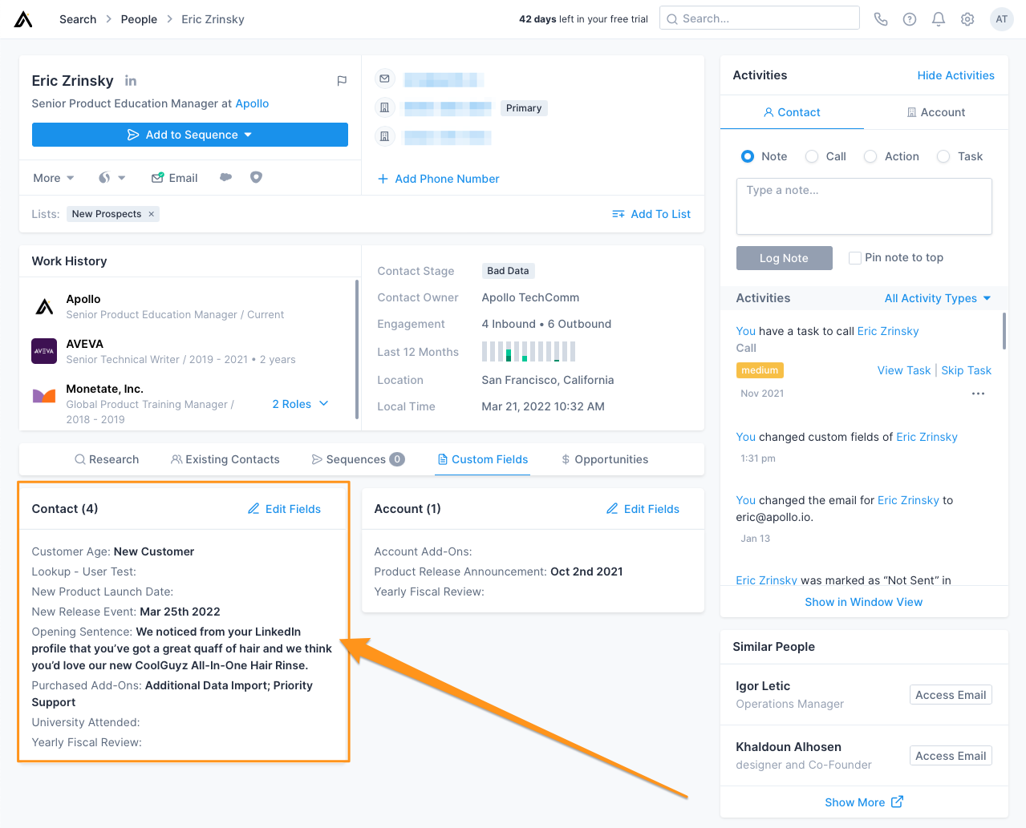Click Show in Window View
The height and width of the screenshot is (828, 1026).
tap(863, 602)
